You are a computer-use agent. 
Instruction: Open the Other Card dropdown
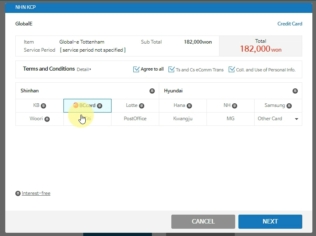click(278, 119)
